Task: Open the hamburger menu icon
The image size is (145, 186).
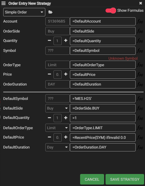Action: click(x=4, y=3)
